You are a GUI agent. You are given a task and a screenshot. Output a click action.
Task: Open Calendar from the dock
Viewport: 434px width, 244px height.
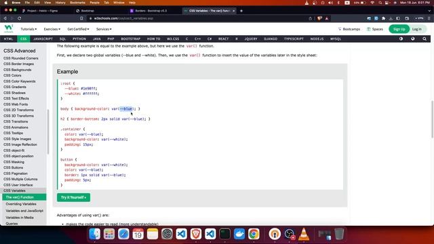click(138, 234)
